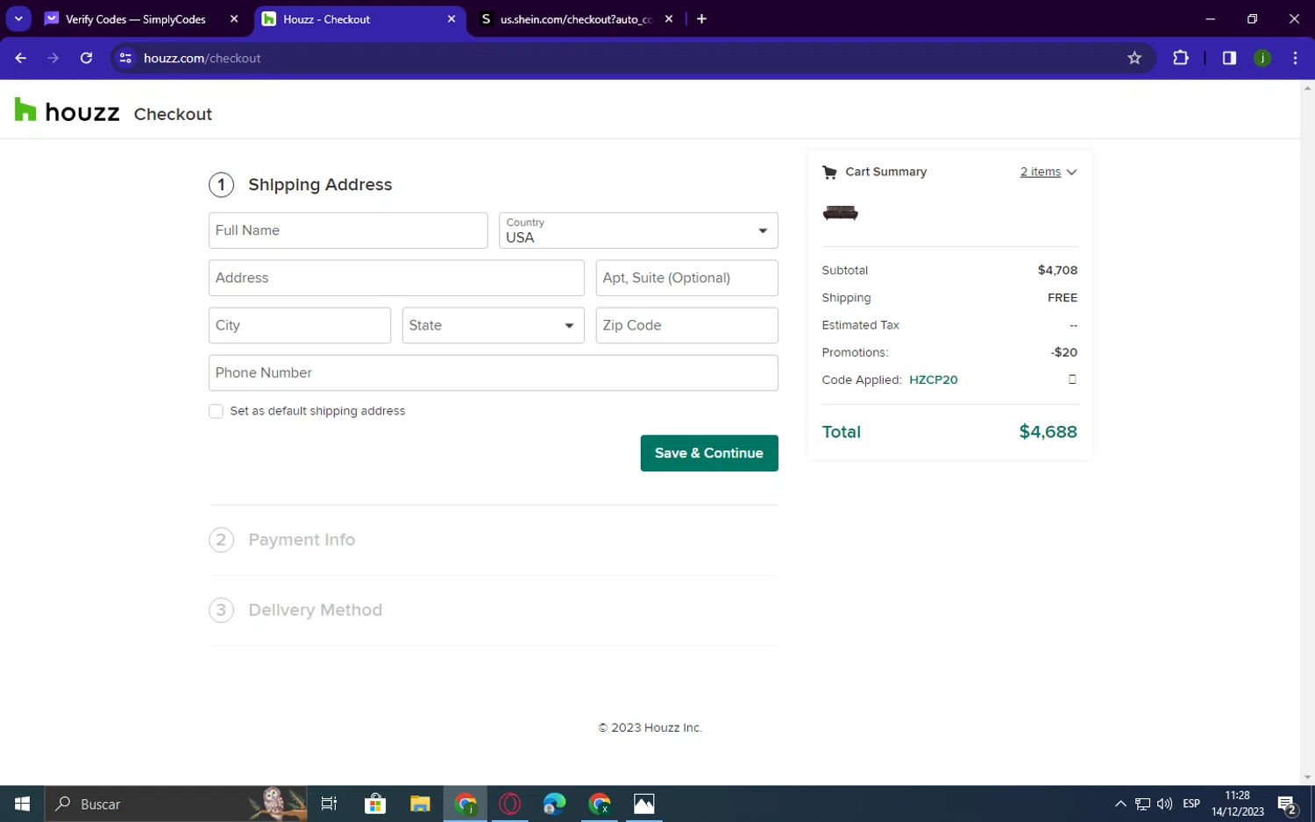The height and width of the screenshot is (822, 1315).
Task: Show hidden system tray icons
Action: [1120, 804]
